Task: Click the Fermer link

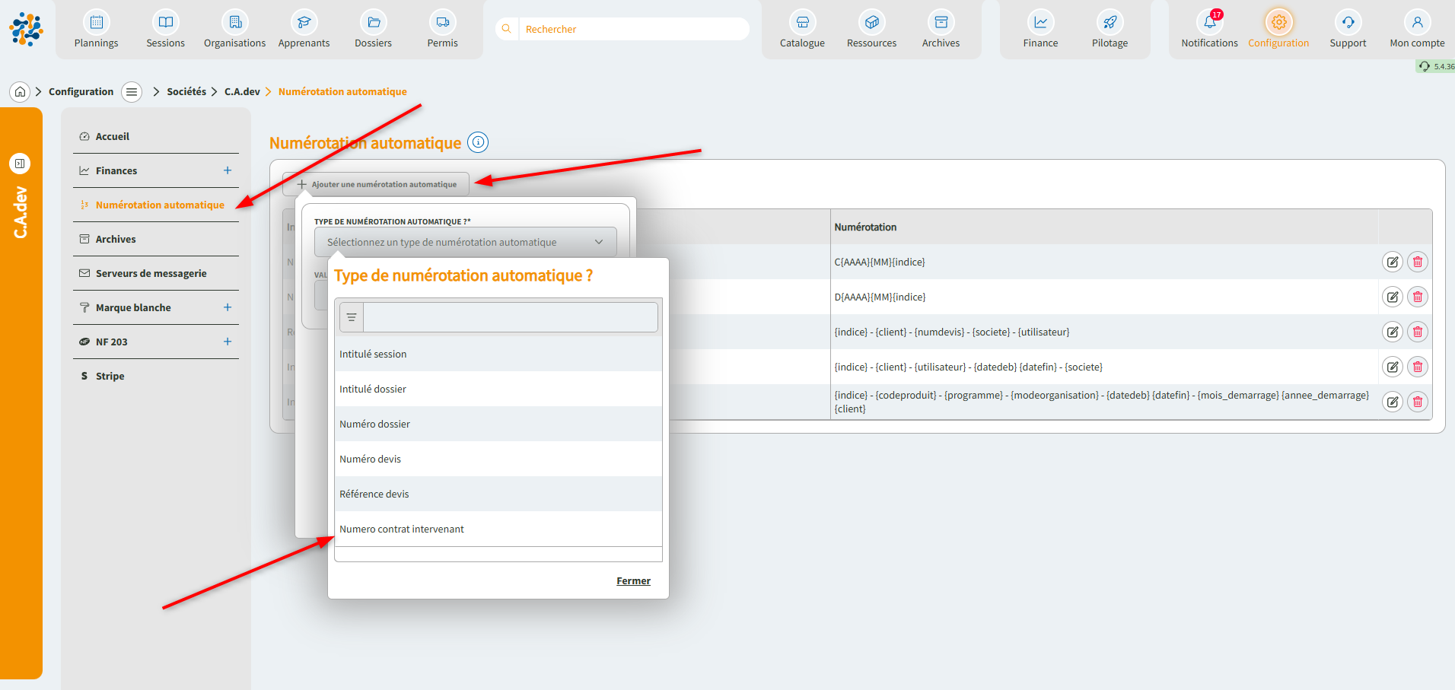Action: pos(633,580)
